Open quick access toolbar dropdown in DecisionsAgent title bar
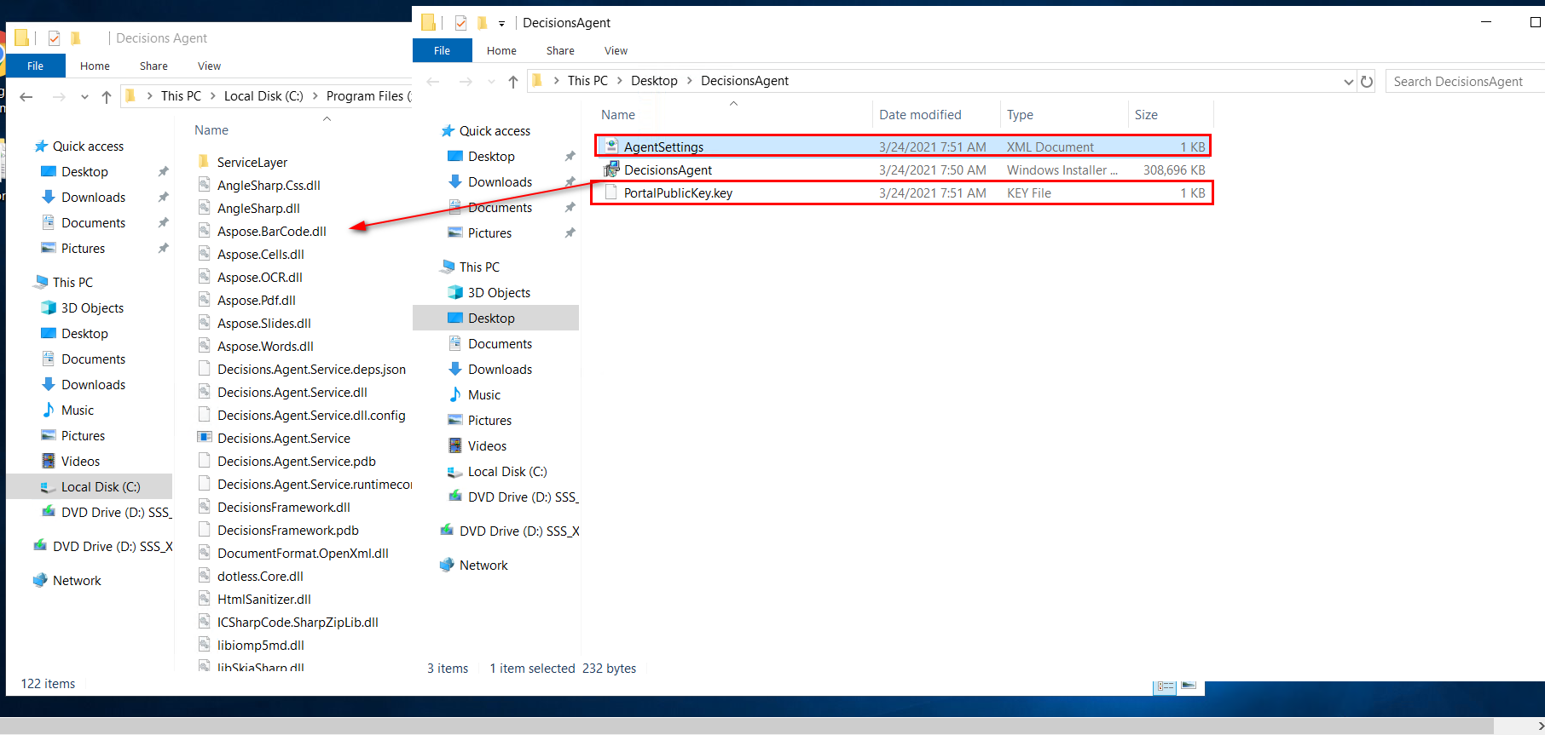 [501, 24]
